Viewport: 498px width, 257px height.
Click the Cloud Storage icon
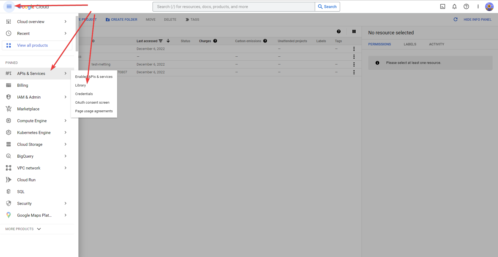[9, 144]
